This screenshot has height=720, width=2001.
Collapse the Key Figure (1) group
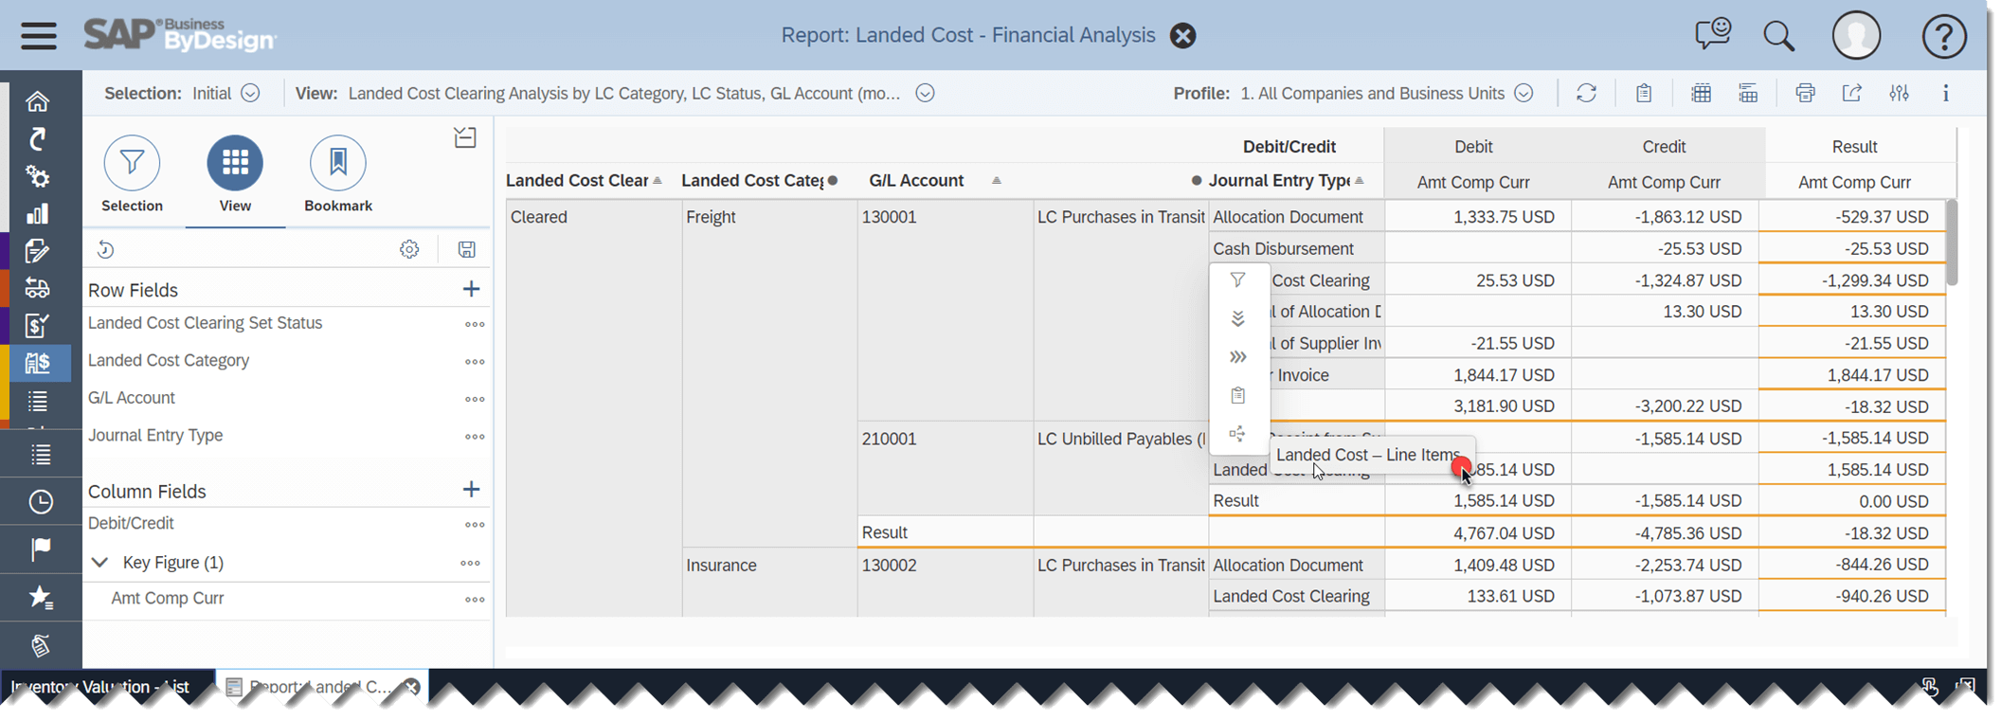coord(99,563)
